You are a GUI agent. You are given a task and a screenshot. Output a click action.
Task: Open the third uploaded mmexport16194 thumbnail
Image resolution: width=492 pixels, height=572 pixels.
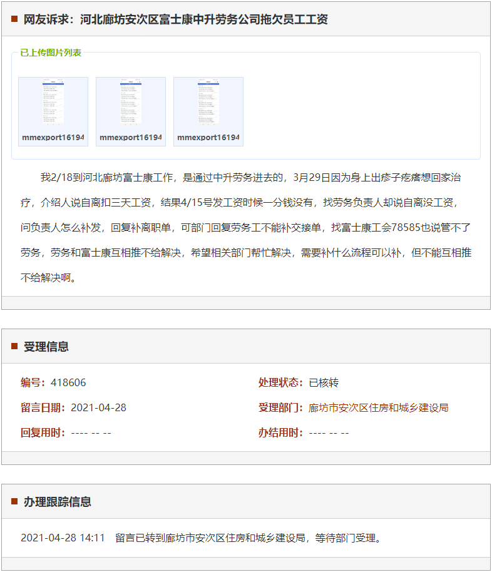(208, 111)
